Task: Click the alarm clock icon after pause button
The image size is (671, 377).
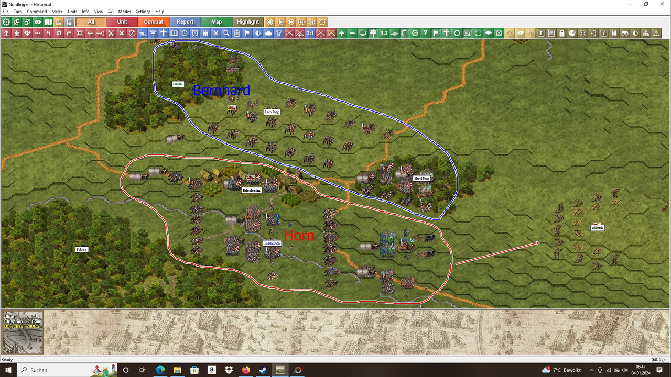Action: (x=322, y=22)
